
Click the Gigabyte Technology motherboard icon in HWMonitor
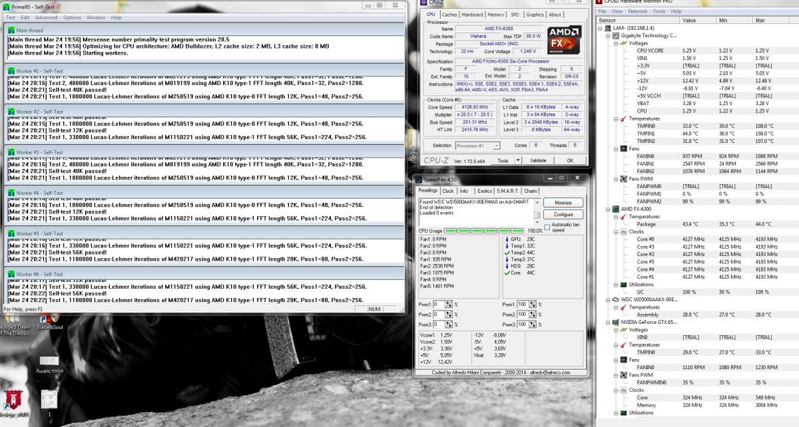point(615,35)
